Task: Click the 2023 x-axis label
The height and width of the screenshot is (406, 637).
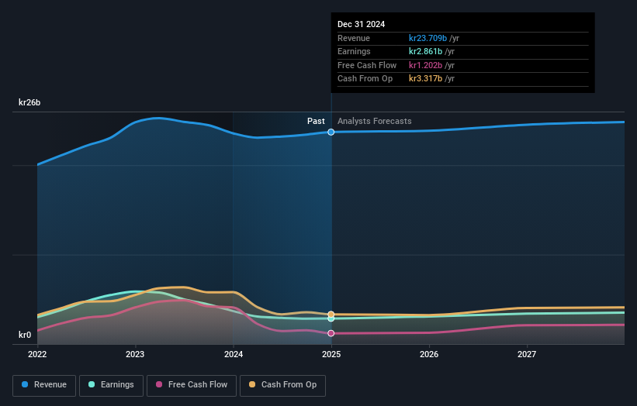Action: point(135,354)
